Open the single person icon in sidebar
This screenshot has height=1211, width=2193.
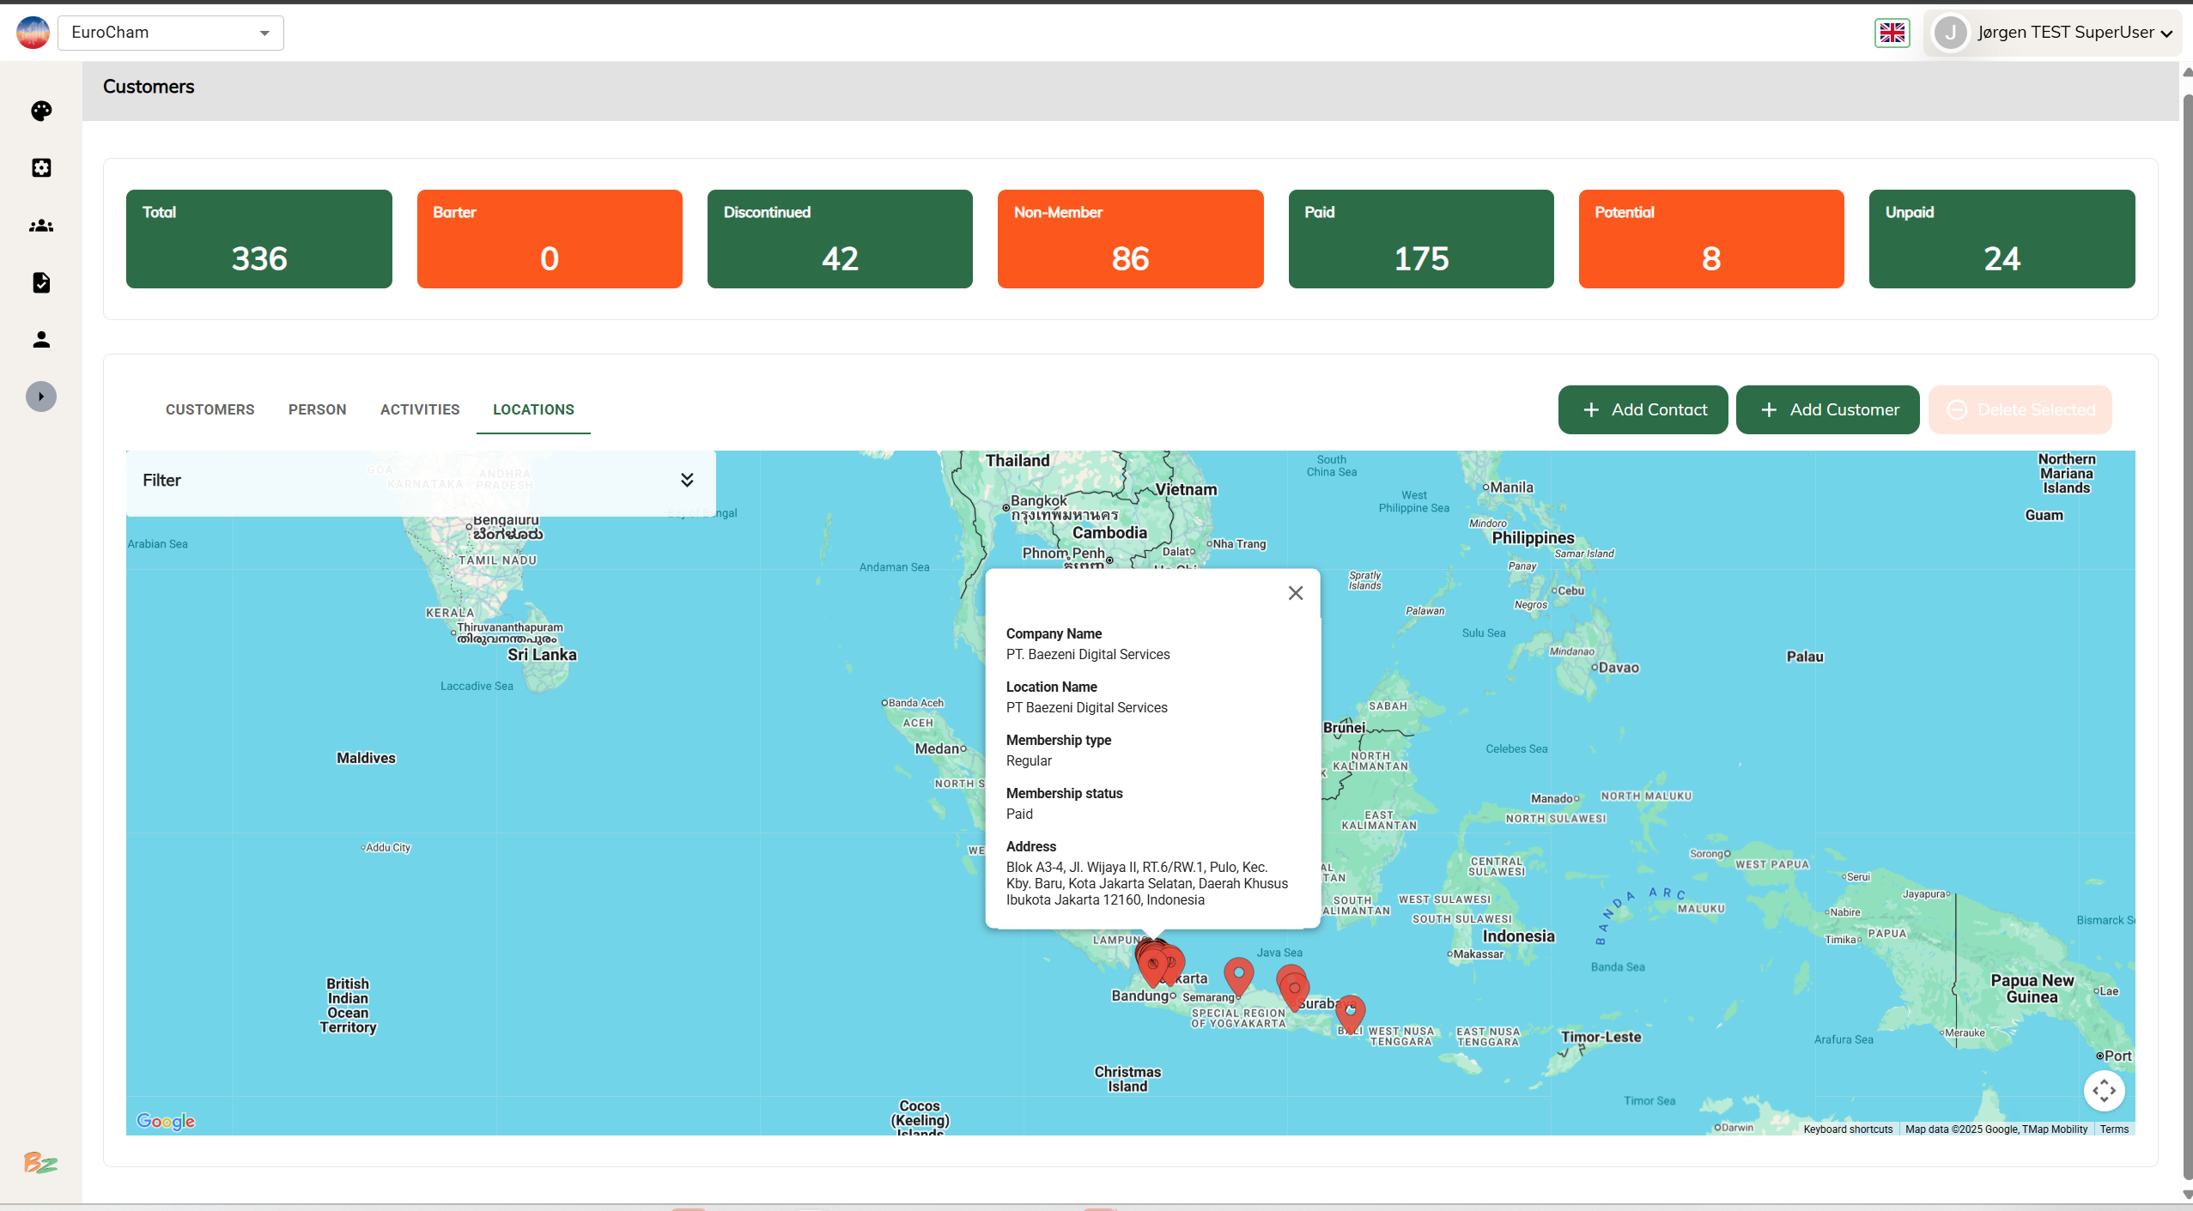pyautogui.click(x=41, y=340)
